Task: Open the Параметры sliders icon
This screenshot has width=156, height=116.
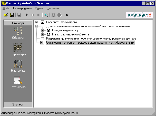Action: (x=18, y=47)
